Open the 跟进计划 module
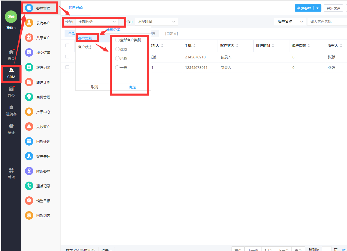This screenshot has height=251, width=347. point(40,82)
